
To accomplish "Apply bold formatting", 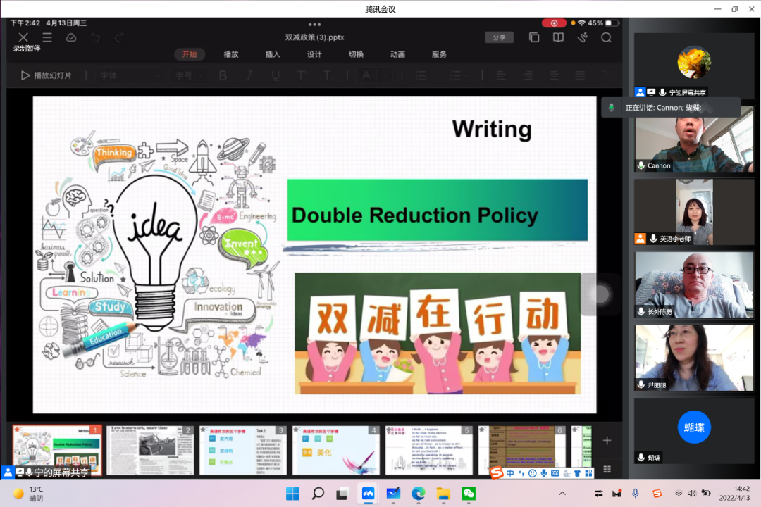I will [223, 75].
